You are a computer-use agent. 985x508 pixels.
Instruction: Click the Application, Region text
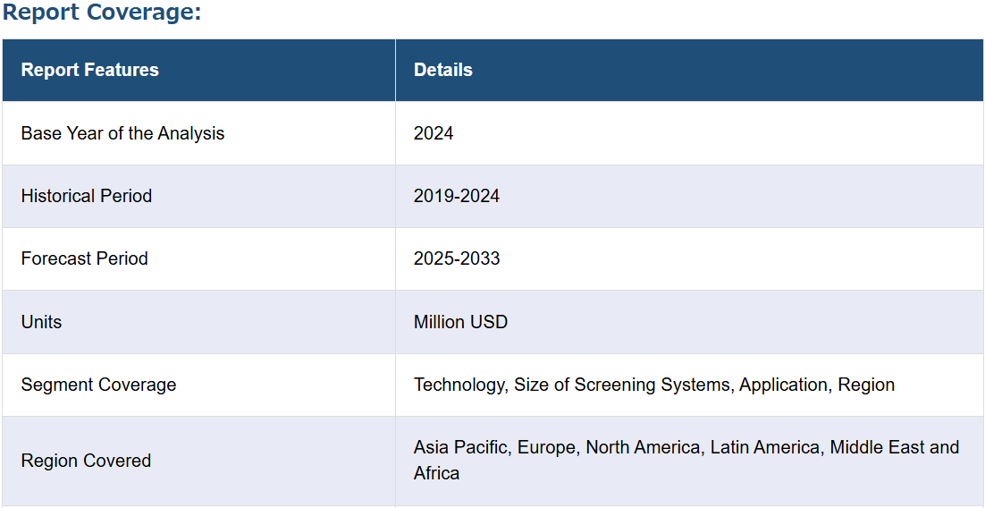pyautogui.click(x=817, y=385)
